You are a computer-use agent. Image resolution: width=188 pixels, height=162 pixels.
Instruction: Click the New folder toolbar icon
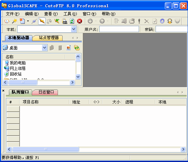pos(132,21)
